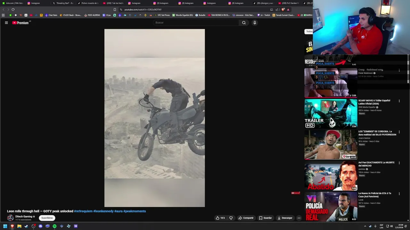Open SCARY MOVIE 6 trailer thumbnail

(x=331, y=113)
